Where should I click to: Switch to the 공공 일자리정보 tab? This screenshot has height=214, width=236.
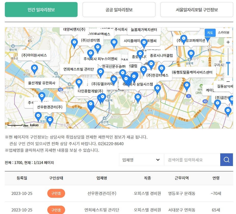pos(119,9)
